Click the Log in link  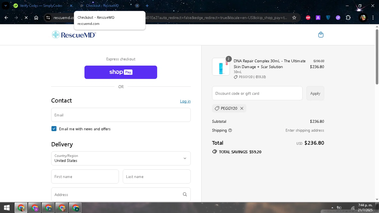click(185, 101)
